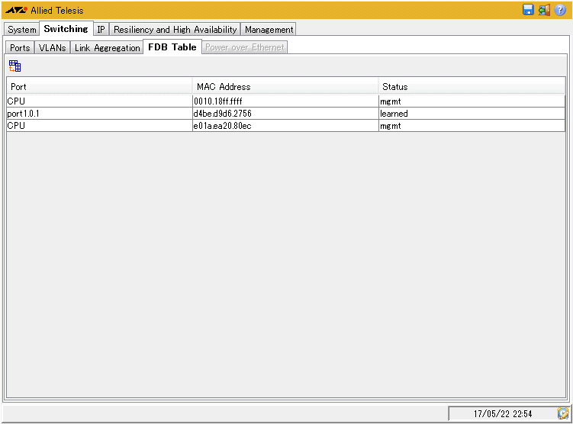
Task: Sort by MAC Address column header
Action: (x=285, y=87)
